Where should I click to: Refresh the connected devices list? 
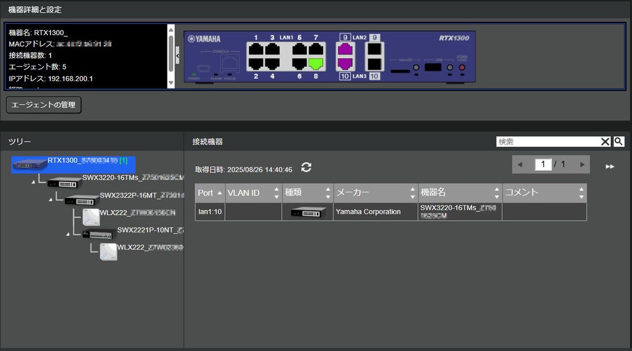[306, 167]
